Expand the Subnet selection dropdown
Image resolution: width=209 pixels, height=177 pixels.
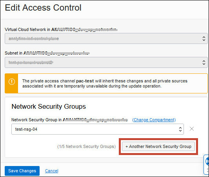[106, 62]
